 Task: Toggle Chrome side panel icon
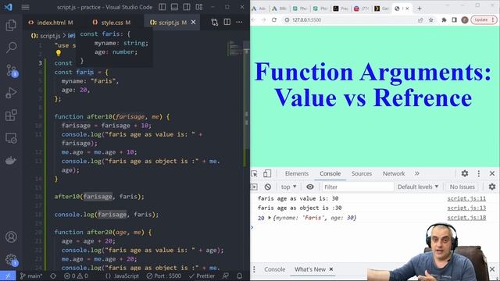[454, 20]
